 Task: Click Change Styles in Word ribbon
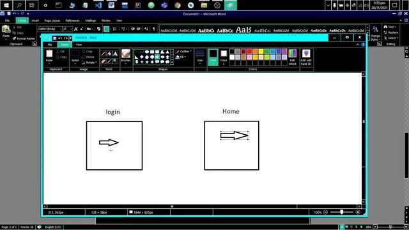pos(375,33)
